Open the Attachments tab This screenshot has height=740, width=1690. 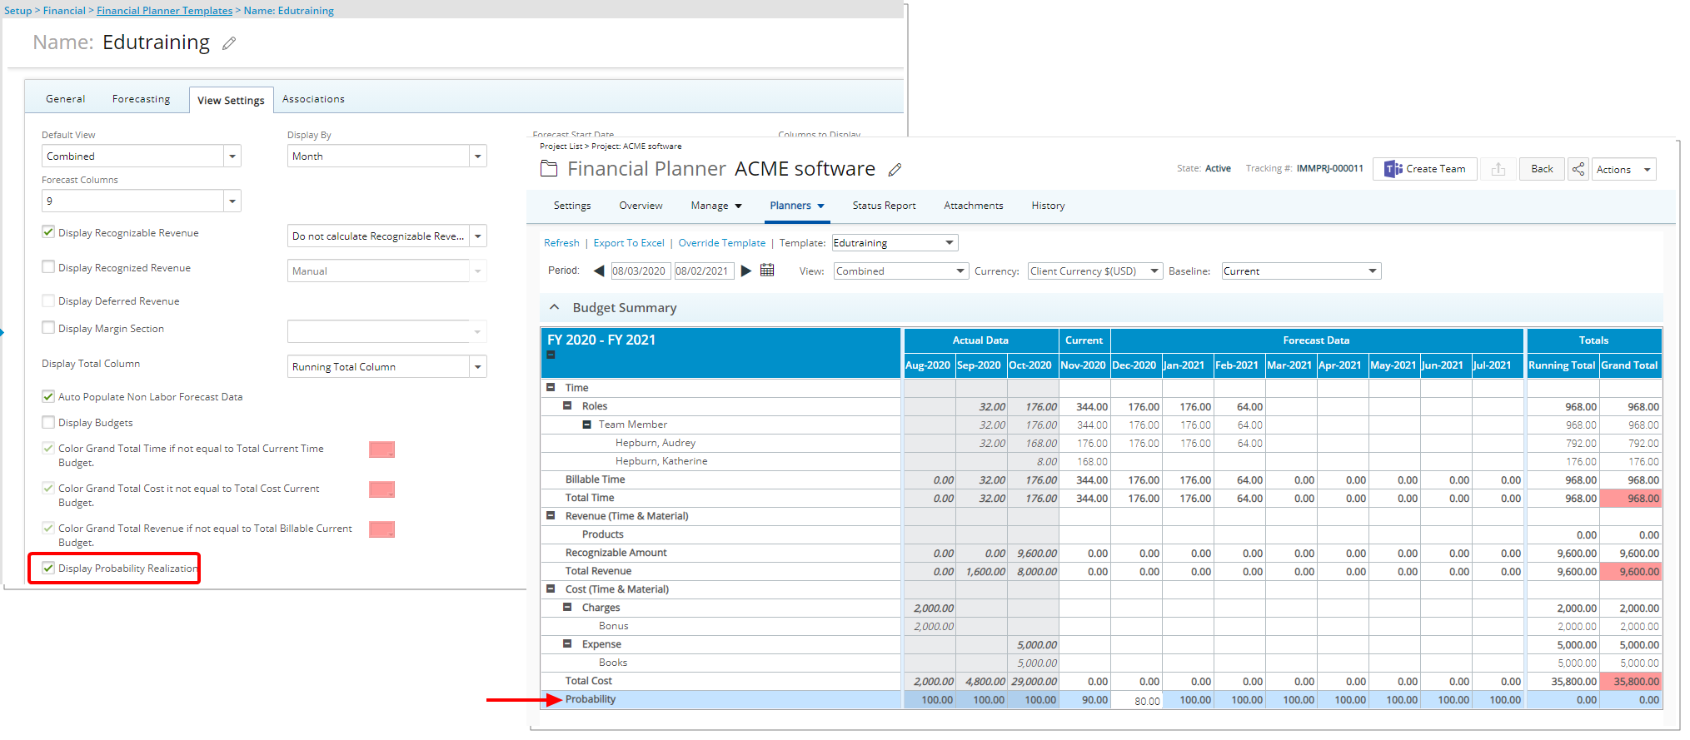point(974,206)
